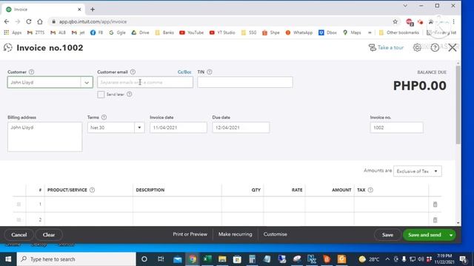Show the Product/Service help icon
The width and height of the screenshot is (474, 266).
coord(92,190)
